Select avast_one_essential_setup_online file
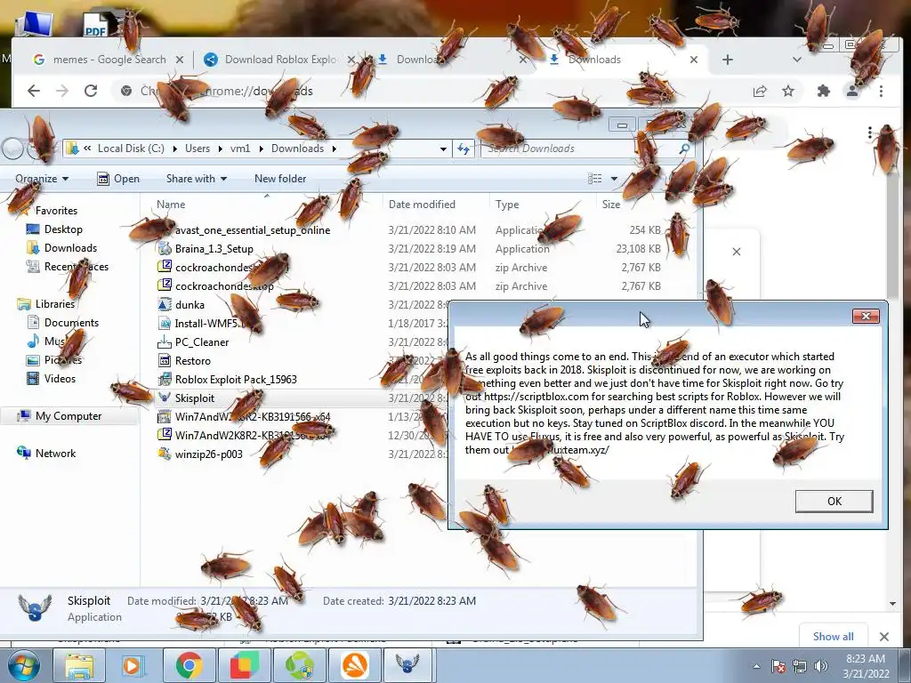Viewport: 911px width, 683px height. [252, 230]
